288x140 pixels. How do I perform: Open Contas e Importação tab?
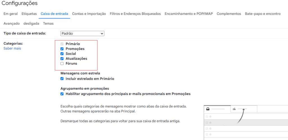pos(89,14)
